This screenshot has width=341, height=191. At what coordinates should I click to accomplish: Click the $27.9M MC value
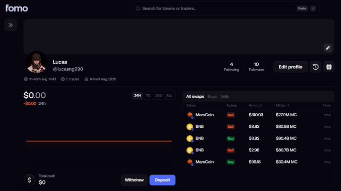tap(286, 115)
